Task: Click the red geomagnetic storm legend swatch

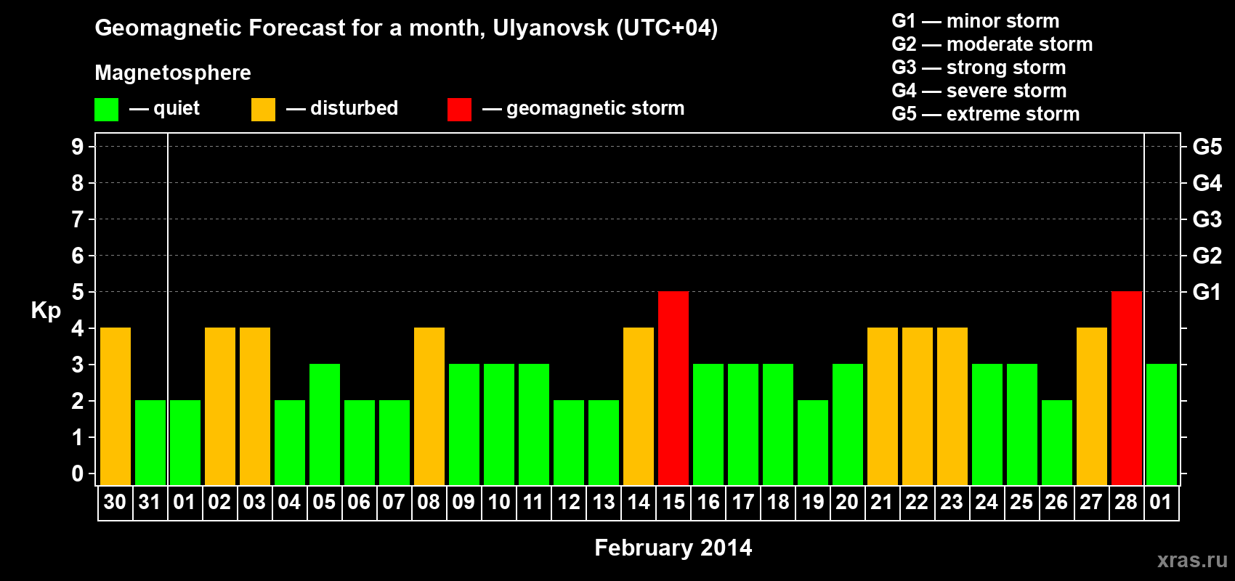Action: tap(459, 110)
